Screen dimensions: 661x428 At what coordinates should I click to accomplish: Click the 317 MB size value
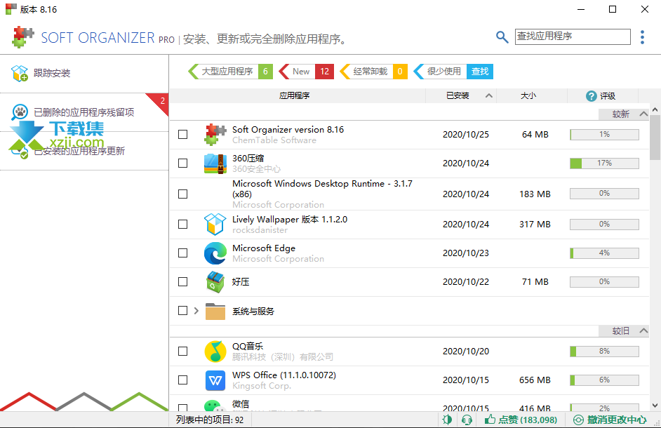coord(535,225)
